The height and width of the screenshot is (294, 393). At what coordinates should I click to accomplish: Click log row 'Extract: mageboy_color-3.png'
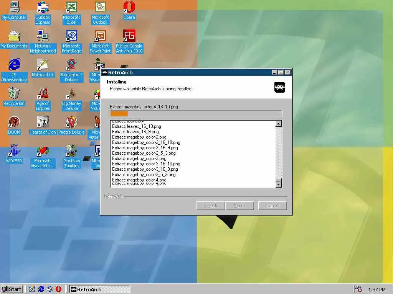(139, 158)
